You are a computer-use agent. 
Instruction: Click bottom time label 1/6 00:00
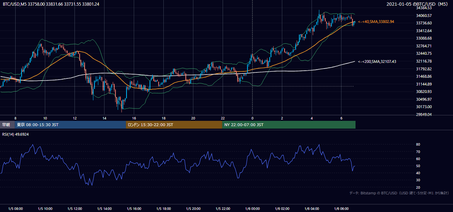252,209
